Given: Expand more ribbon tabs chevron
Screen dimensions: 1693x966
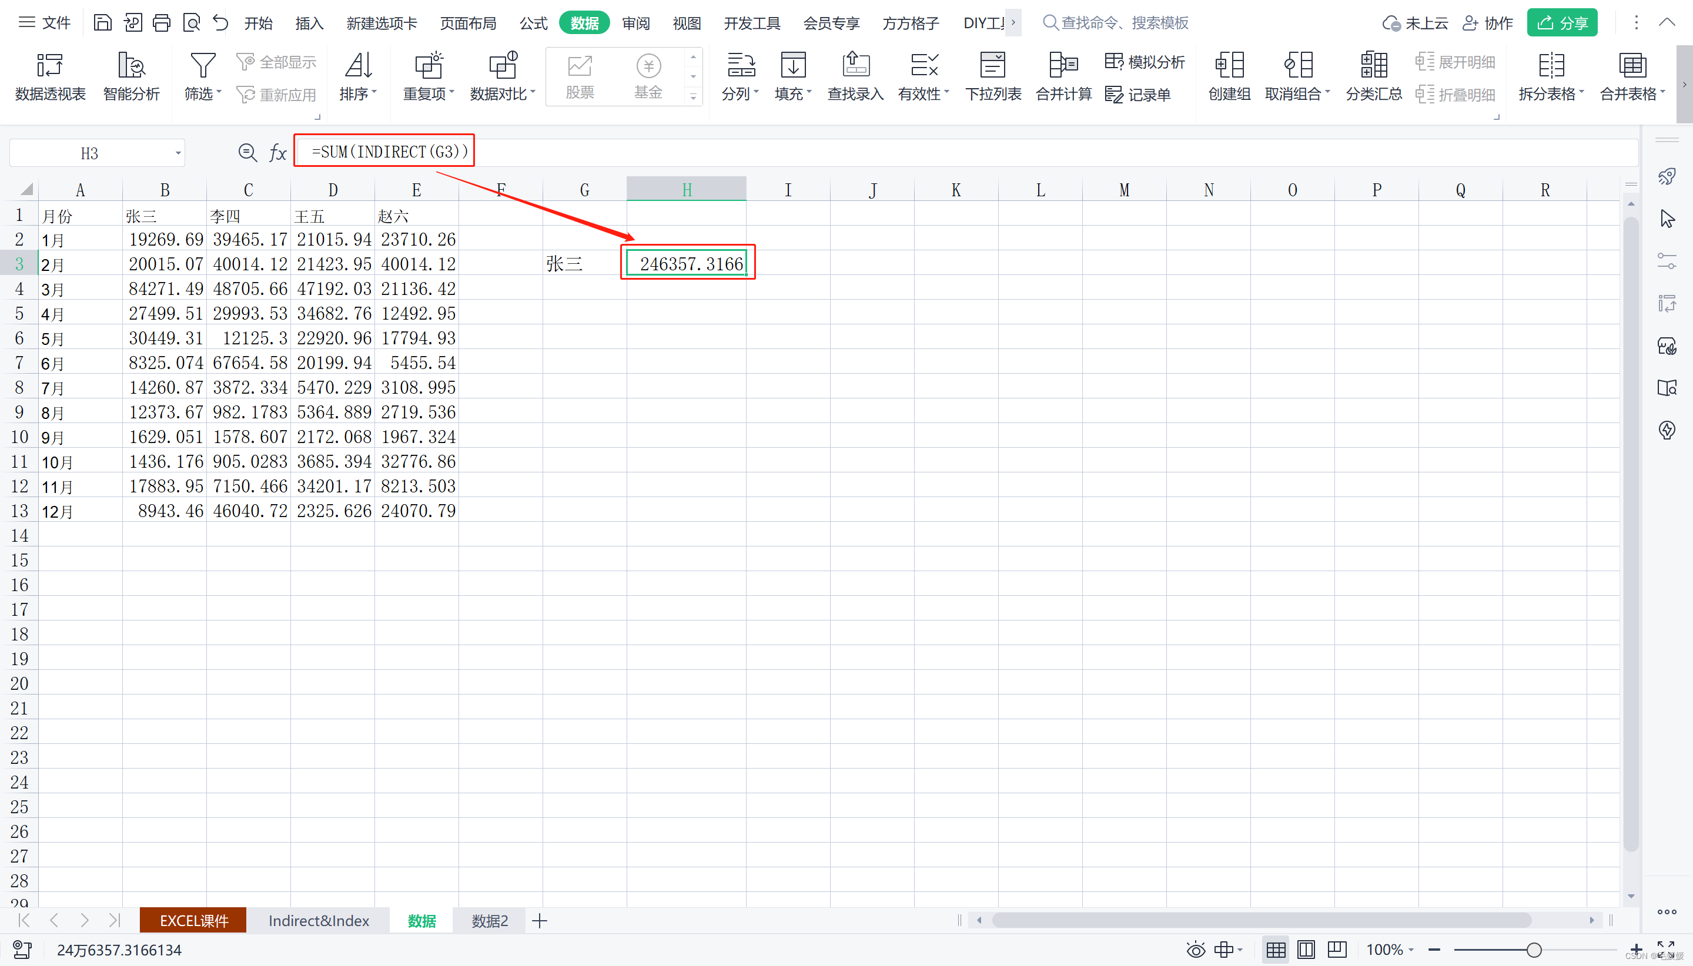Looking at the screenshot, I should [1013, 22].
